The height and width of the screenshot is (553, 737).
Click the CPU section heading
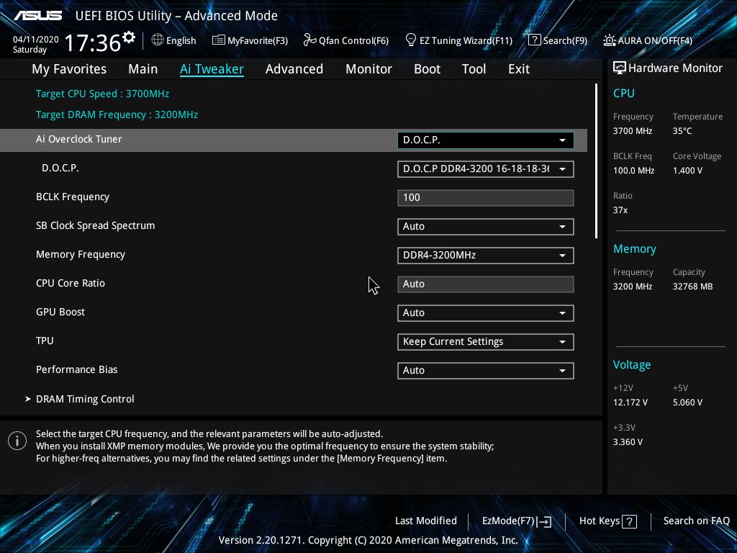pyautogui.click(x=624, y=93)
